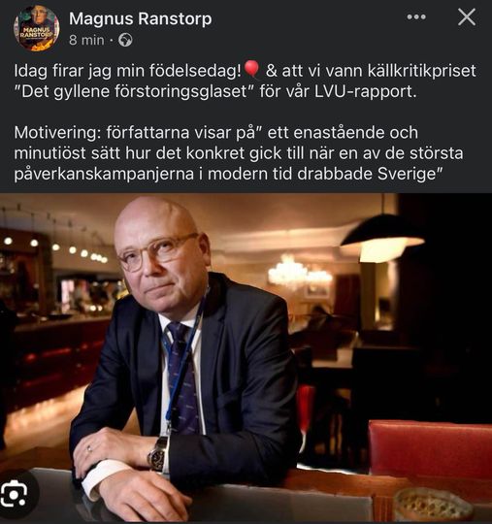This screenshot has width=492, height=524.
Task: Click the phrase "Det gyllene förstoringsglaset"
Action: (134, 91)
